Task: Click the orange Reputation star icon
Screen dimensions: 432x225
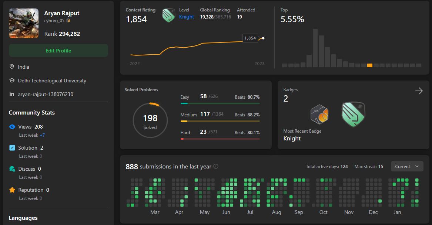Action: click(x=12, y=190)
